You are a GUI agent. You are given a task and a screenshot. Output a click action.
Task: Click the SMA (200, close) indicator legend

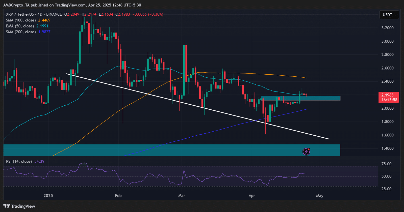click(x=21, y=32)
